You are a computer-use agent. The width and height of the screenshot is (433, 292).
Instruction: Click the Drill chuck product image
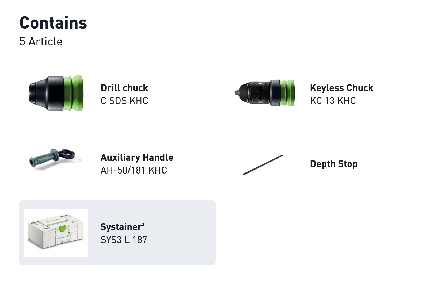(x=56, y=93)
